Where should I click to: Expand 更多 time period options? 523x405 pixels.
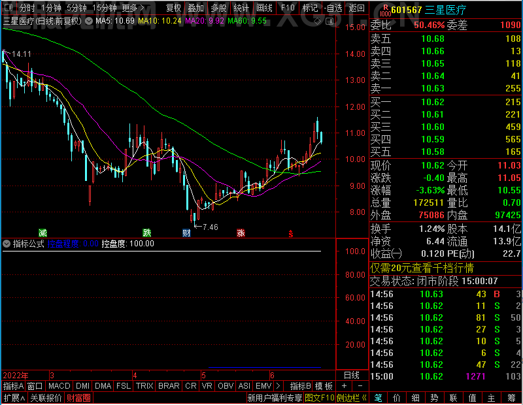(x=133, y=8)
